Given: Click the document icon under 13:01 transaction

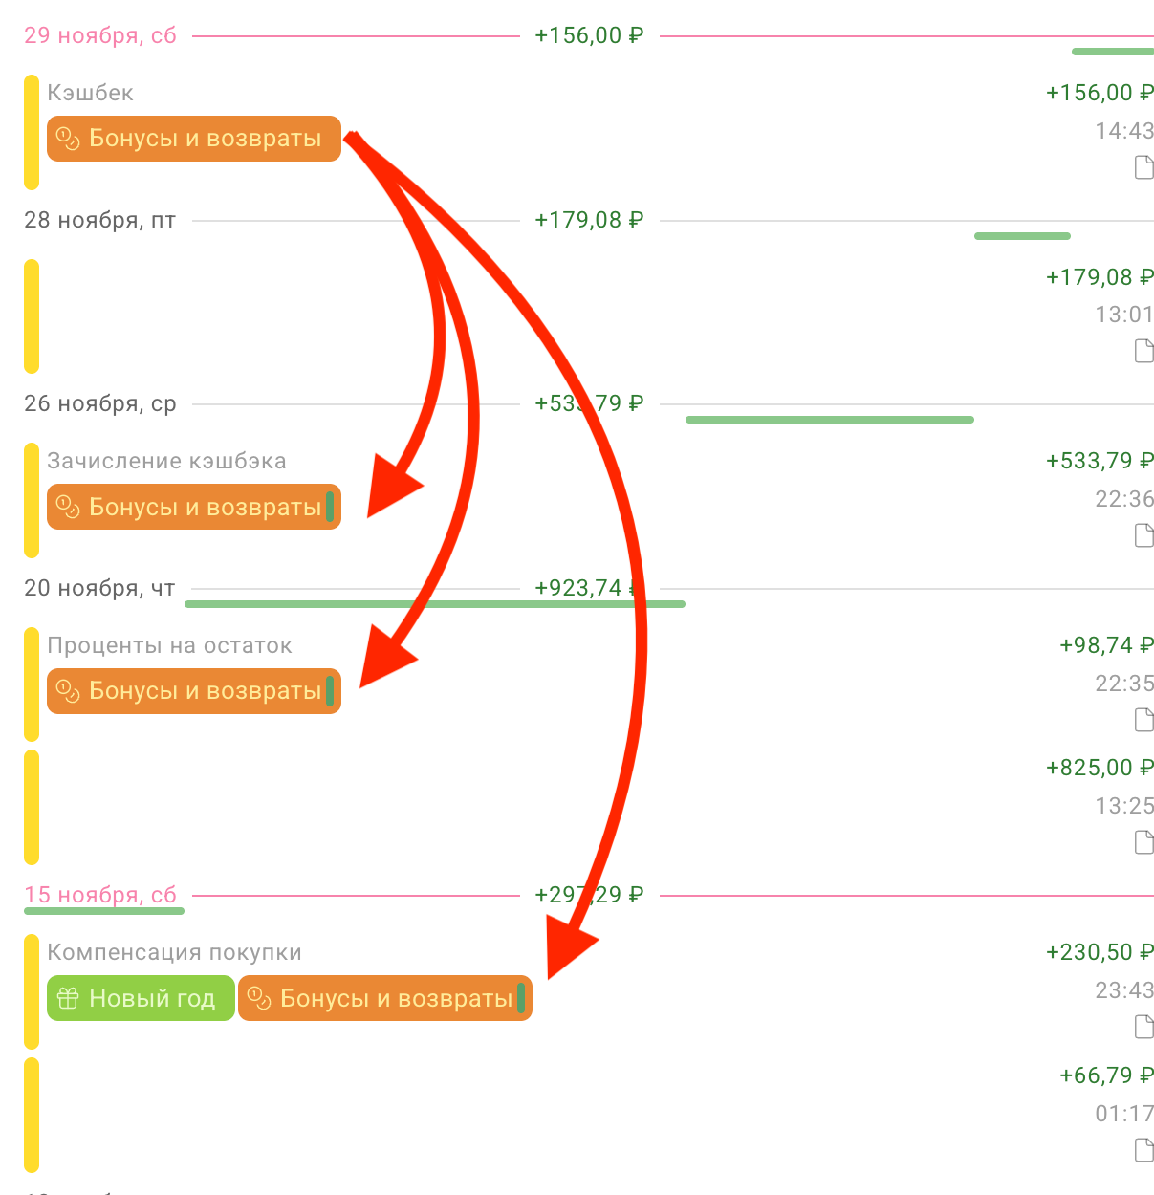Looking at the screenshot, I should pos(1143,352).
